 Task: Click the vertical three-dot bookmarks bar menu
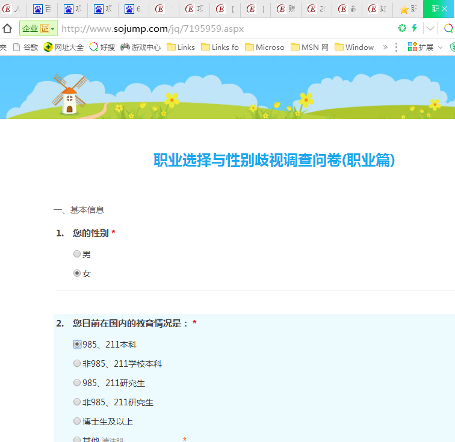(396, 48)
